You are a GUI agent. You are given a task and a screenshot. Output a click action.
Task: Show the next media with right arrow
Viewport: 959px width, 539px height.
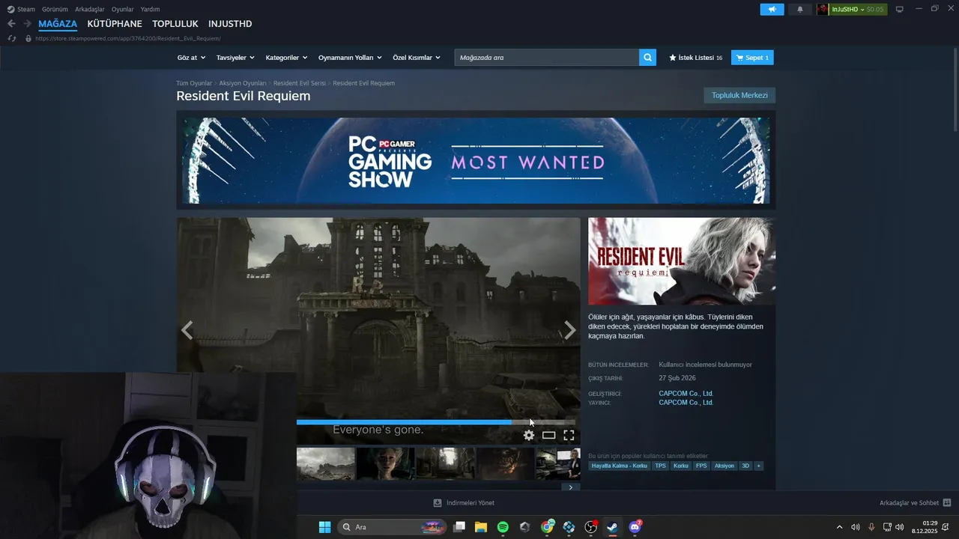pos(570,330)
